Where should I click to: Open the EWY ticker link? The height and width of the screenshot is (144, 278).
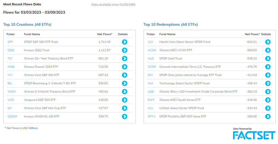[x=151, y=100]
